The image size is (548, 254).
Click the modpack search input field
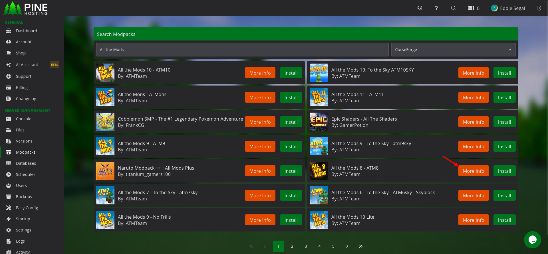coord(242,50)
